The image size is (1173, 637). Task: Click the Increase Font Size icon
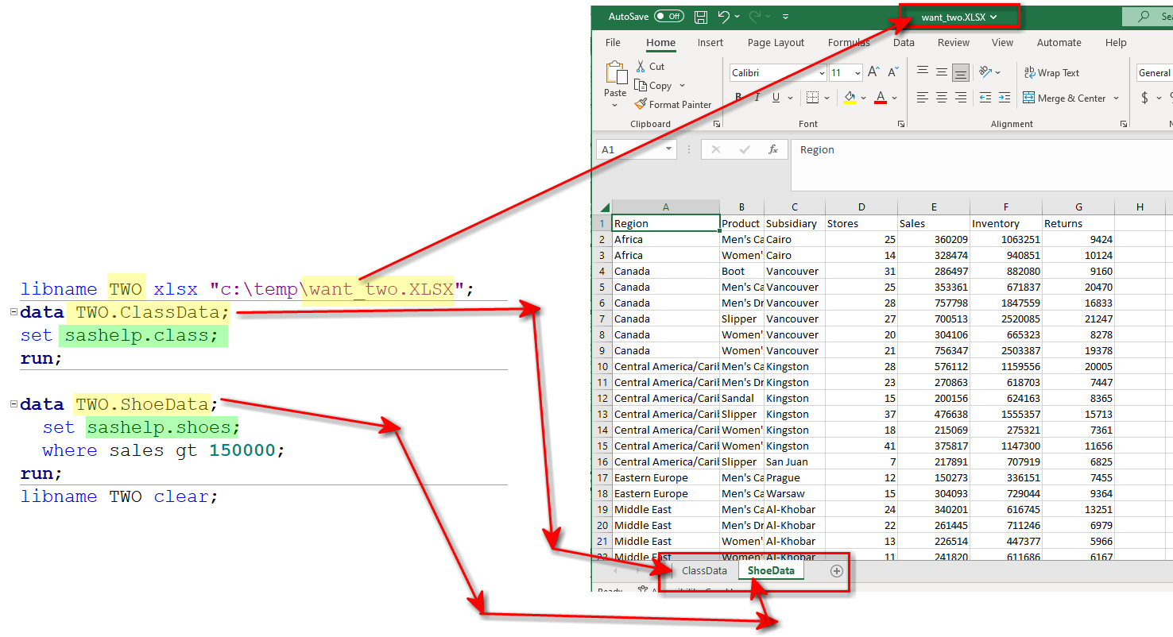pos(873,72)
